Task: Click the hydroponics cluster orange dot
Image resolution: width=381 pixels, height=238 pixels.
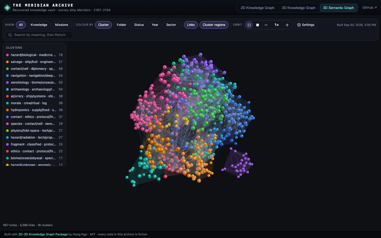Action: 7,110
